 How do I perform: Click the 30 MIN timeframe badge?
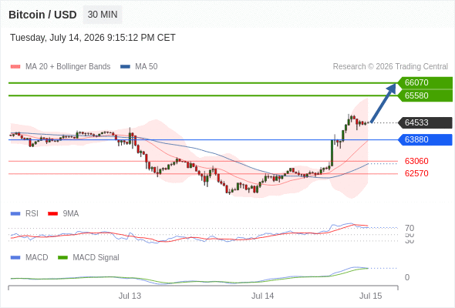tap(103, 15)
